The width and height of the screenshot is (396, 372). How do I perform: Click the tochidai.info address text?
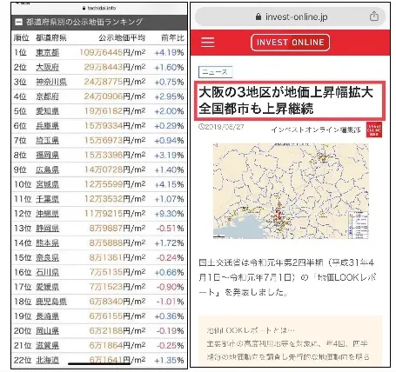click(102, 8)
